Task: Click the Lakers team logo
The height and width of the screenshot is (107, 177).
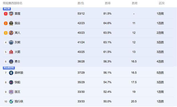Action: coord(11,33)
